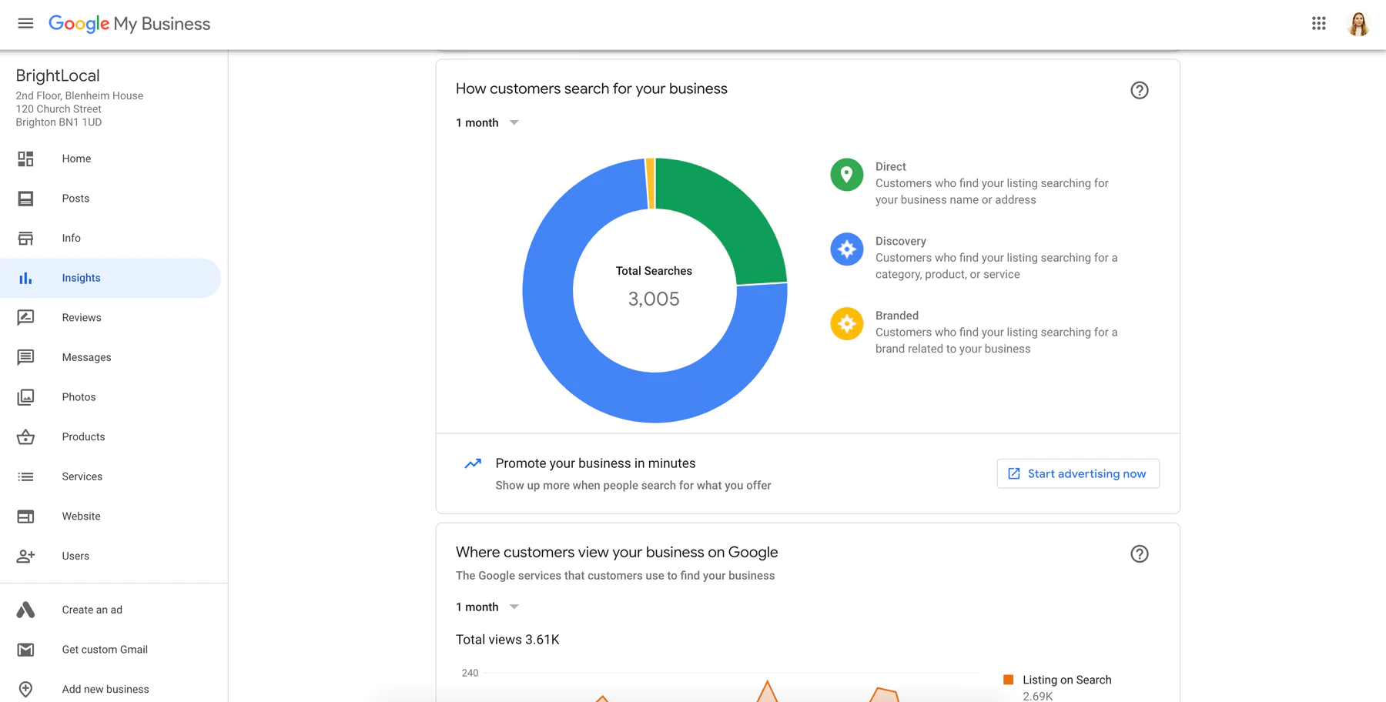Click the add business location pin icon
This screenshot has height=702, width=1386.
coord(25,689)
